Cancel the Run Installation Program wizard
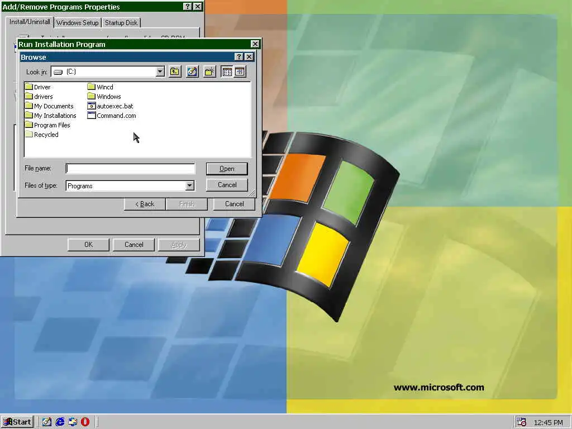 (x=234, y=204)
